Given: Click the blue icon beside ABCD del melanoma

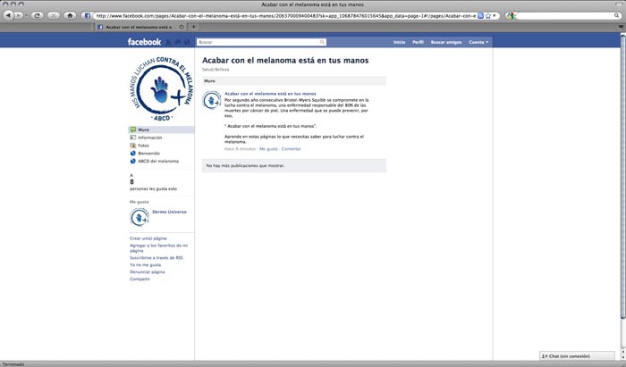Looking at the screenshot, I should [x=133, y=161].
